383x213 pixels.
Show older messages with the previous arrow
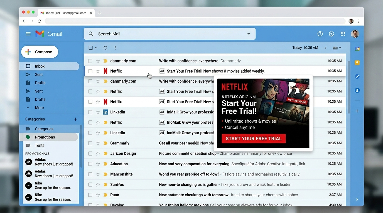pyautogui.click(x=325, y=48)
